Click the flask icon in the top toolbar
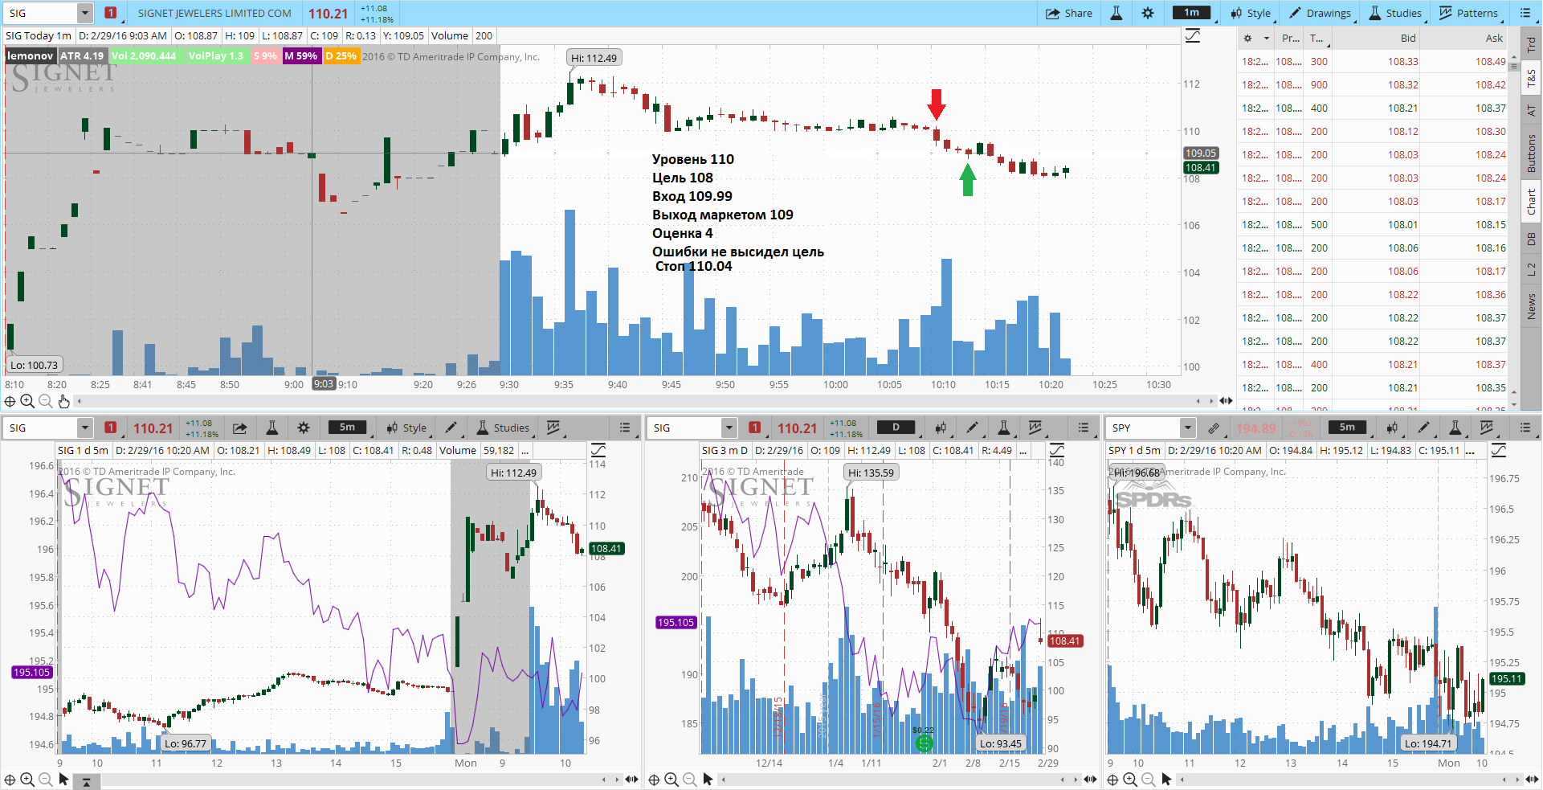Image resolution: width=1543 pixels, height=790 pixels. pyautogui.click(x=1116, y=13)
